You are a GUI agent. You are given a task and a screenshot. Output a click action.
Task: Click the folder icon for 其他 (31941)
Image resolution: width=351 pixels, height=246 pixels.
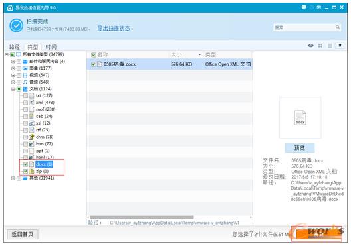25,178
